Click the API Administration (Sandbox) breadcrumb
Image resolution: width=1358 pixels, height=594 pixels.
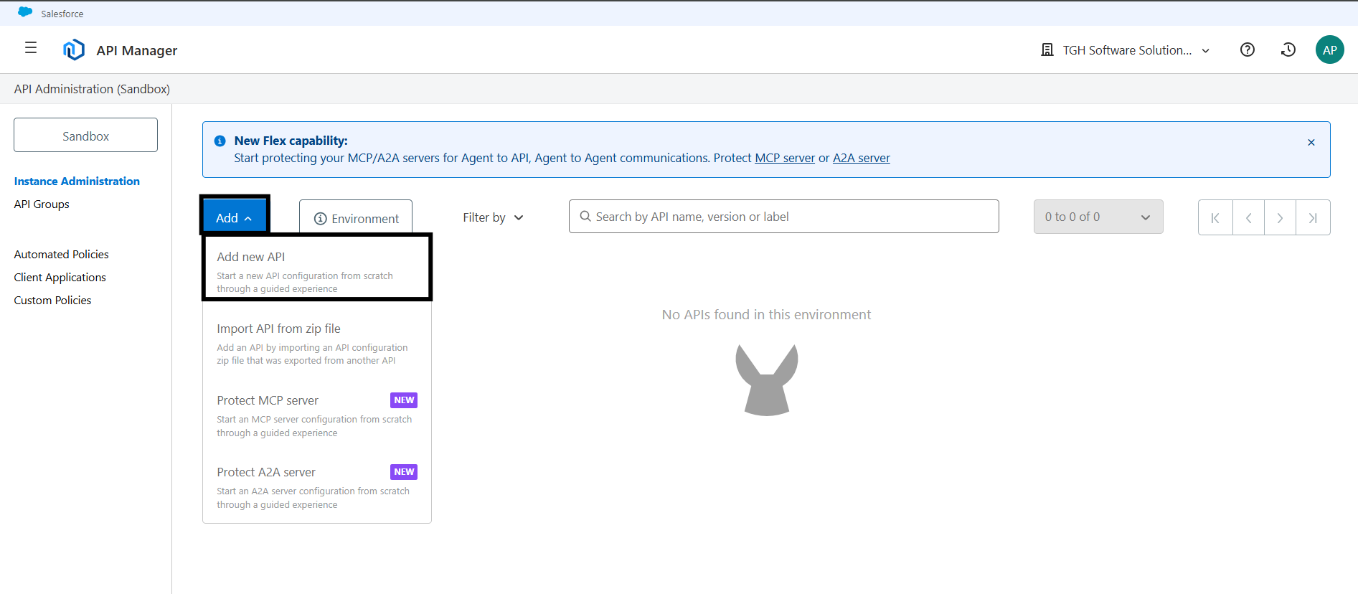[x=92, y=89]
